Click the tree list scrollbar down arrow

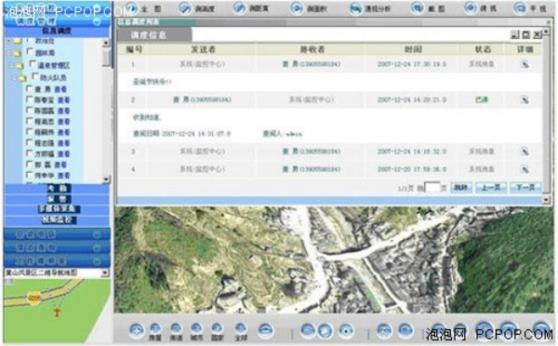point(106,180)
